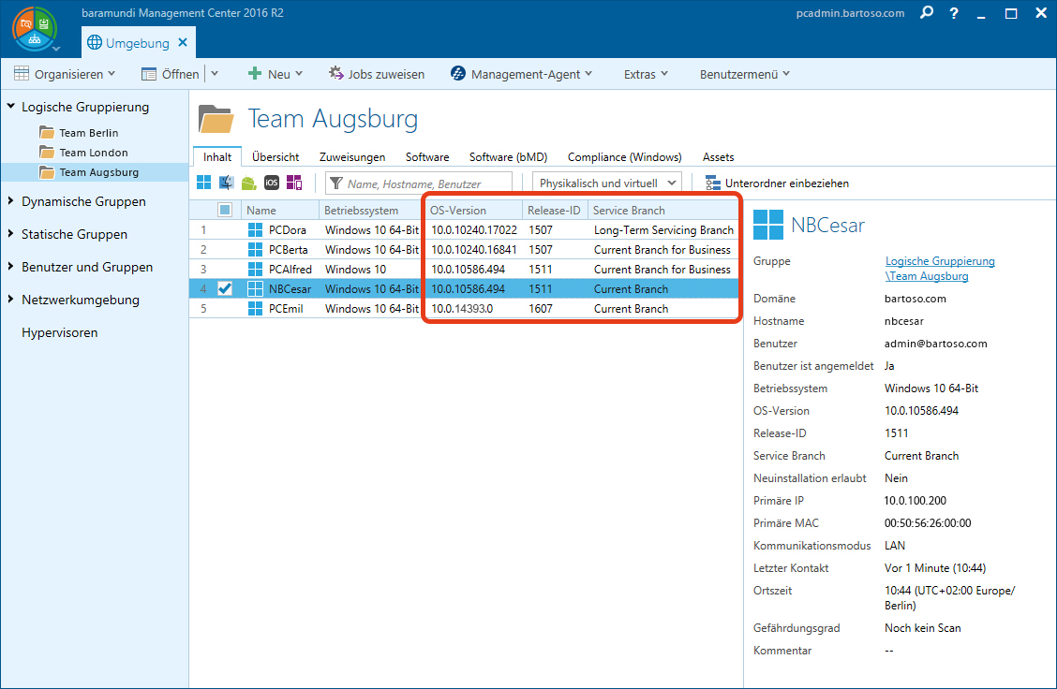Filter list by Android devices icon
The image size is (1057, 689).
point(249,183)
